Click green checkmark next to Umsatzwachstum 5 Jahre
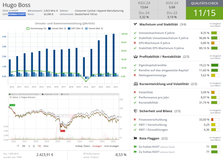This screenshot has width=223, height=160. [x=135, y=33]
